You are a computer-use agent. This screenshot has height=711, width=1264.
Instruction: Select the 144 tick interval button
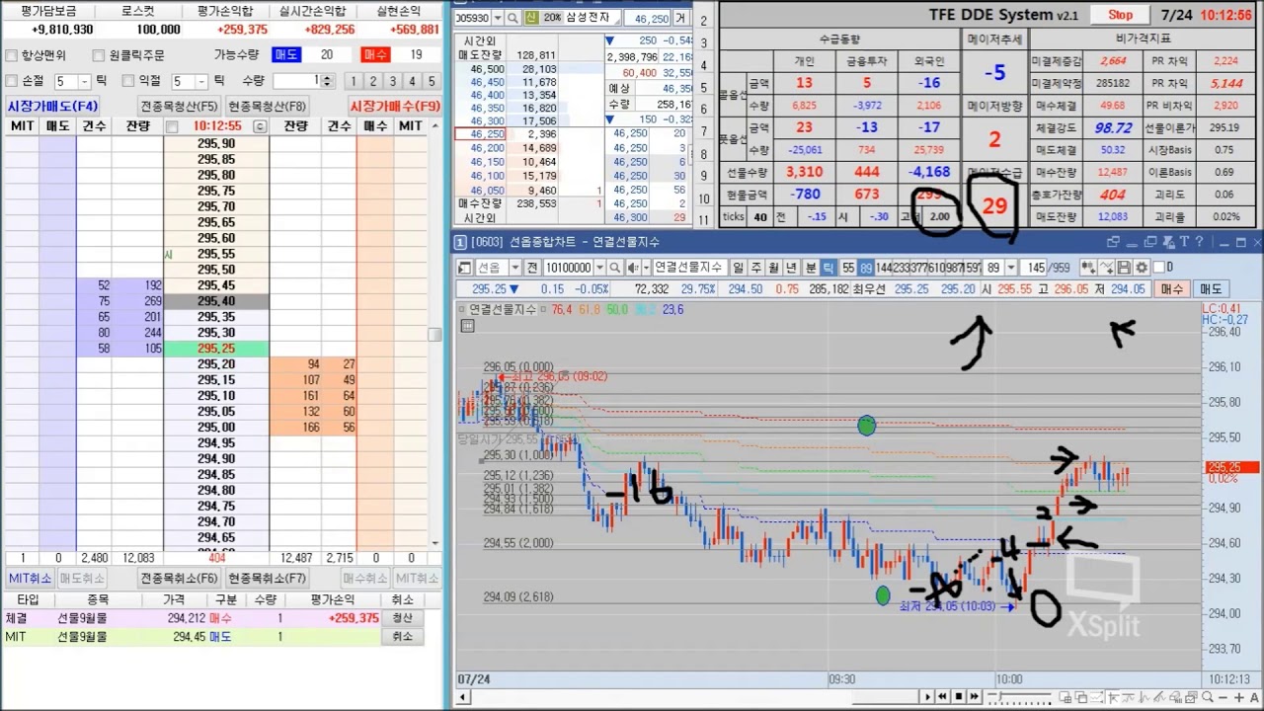tap(884, 267)
